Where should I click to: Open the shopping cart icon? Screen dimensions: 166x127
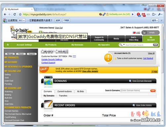pyautogui.click(x=144, y=33)
